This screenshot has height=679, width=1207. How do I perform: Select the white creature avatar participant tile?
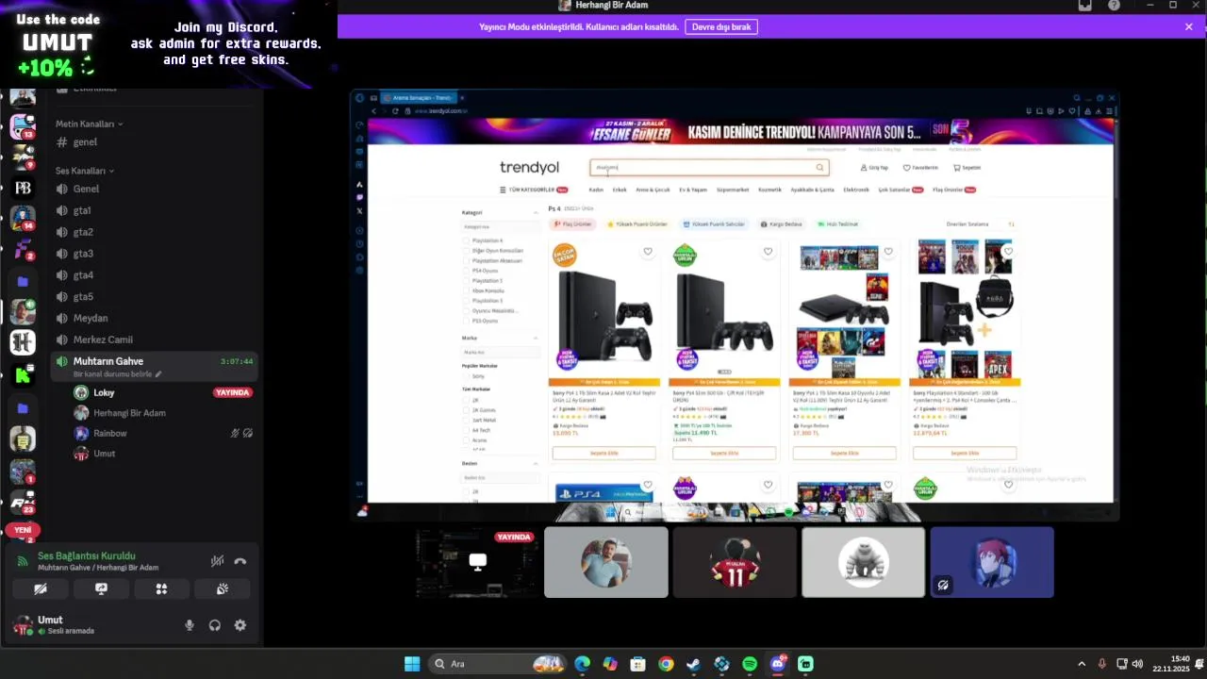click(x=863, y=562)
